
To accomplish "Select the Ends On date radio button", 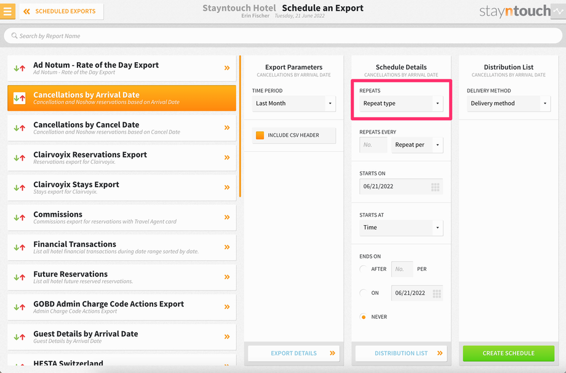I will pyautogui.click(x=363, y=293).
